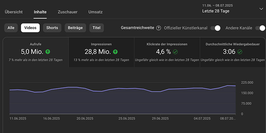Switch to the Übersicht tab
The width and height of the screenshot is (266, 133).
tap(14, 12)
